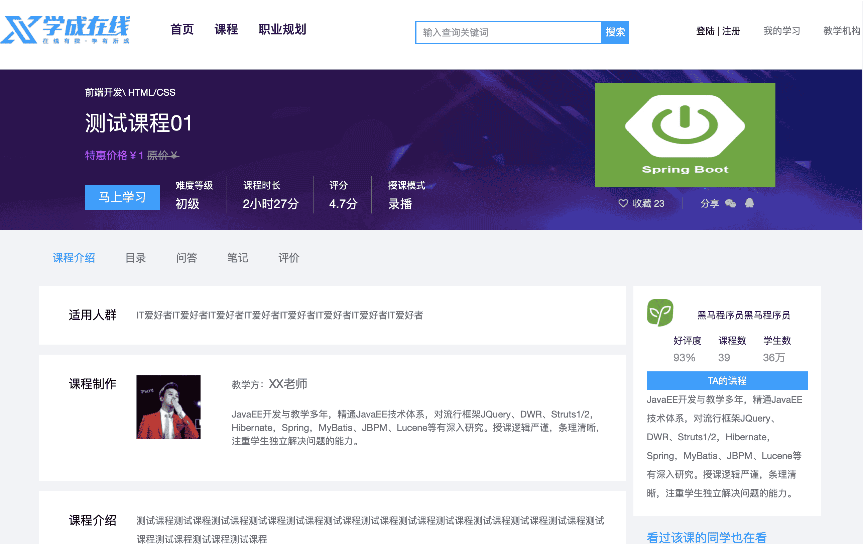Click the TA的课程 button
Image resolution: width=863 pixels, height=544 pixels.
tap(727, 380)
